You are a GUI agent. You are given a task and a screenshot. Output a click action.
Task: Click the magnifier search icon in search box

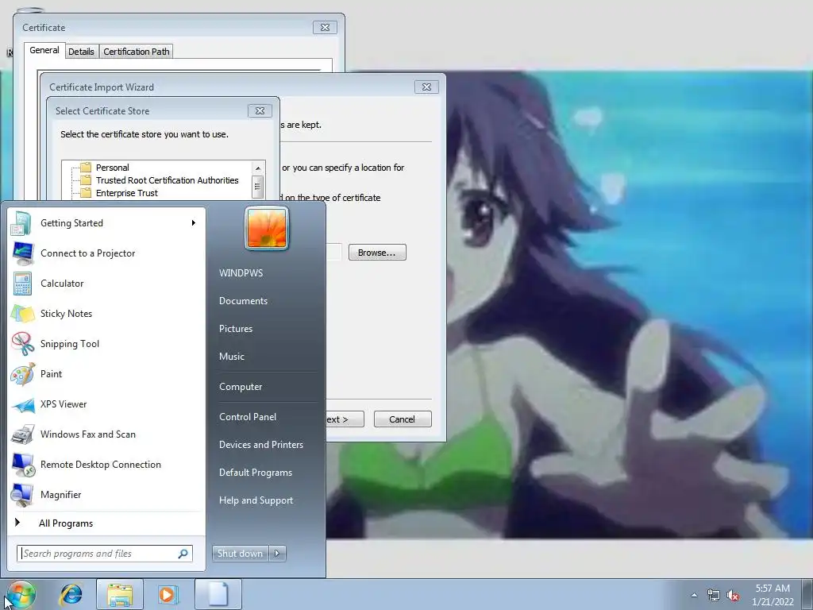pos(183,554)
